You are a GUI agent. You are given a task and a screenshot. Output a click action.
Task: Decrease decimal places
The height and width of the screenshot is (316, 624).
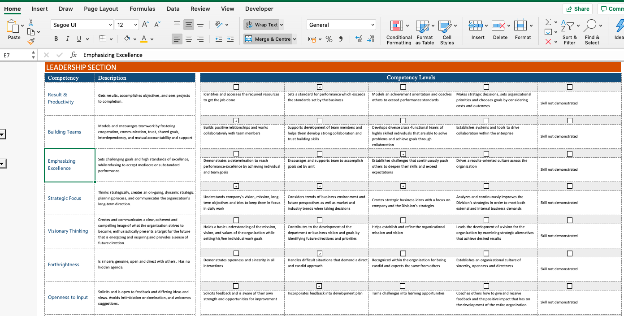pyautogui.click(x=370, y=39)
